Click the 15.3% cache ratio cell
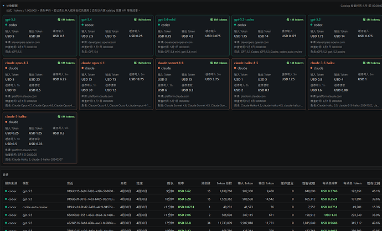Screen dimensions: 382x231 point(376,207)
